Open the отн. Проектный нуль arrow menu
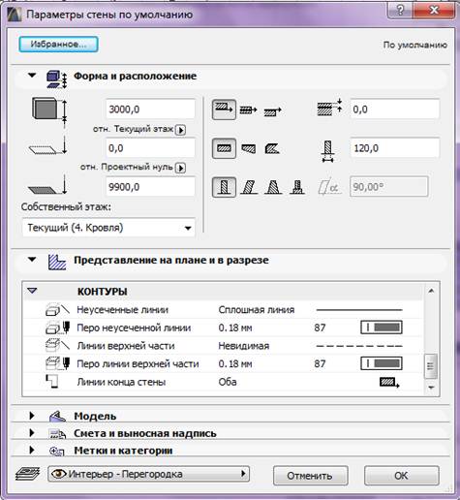 coord(180,168)
